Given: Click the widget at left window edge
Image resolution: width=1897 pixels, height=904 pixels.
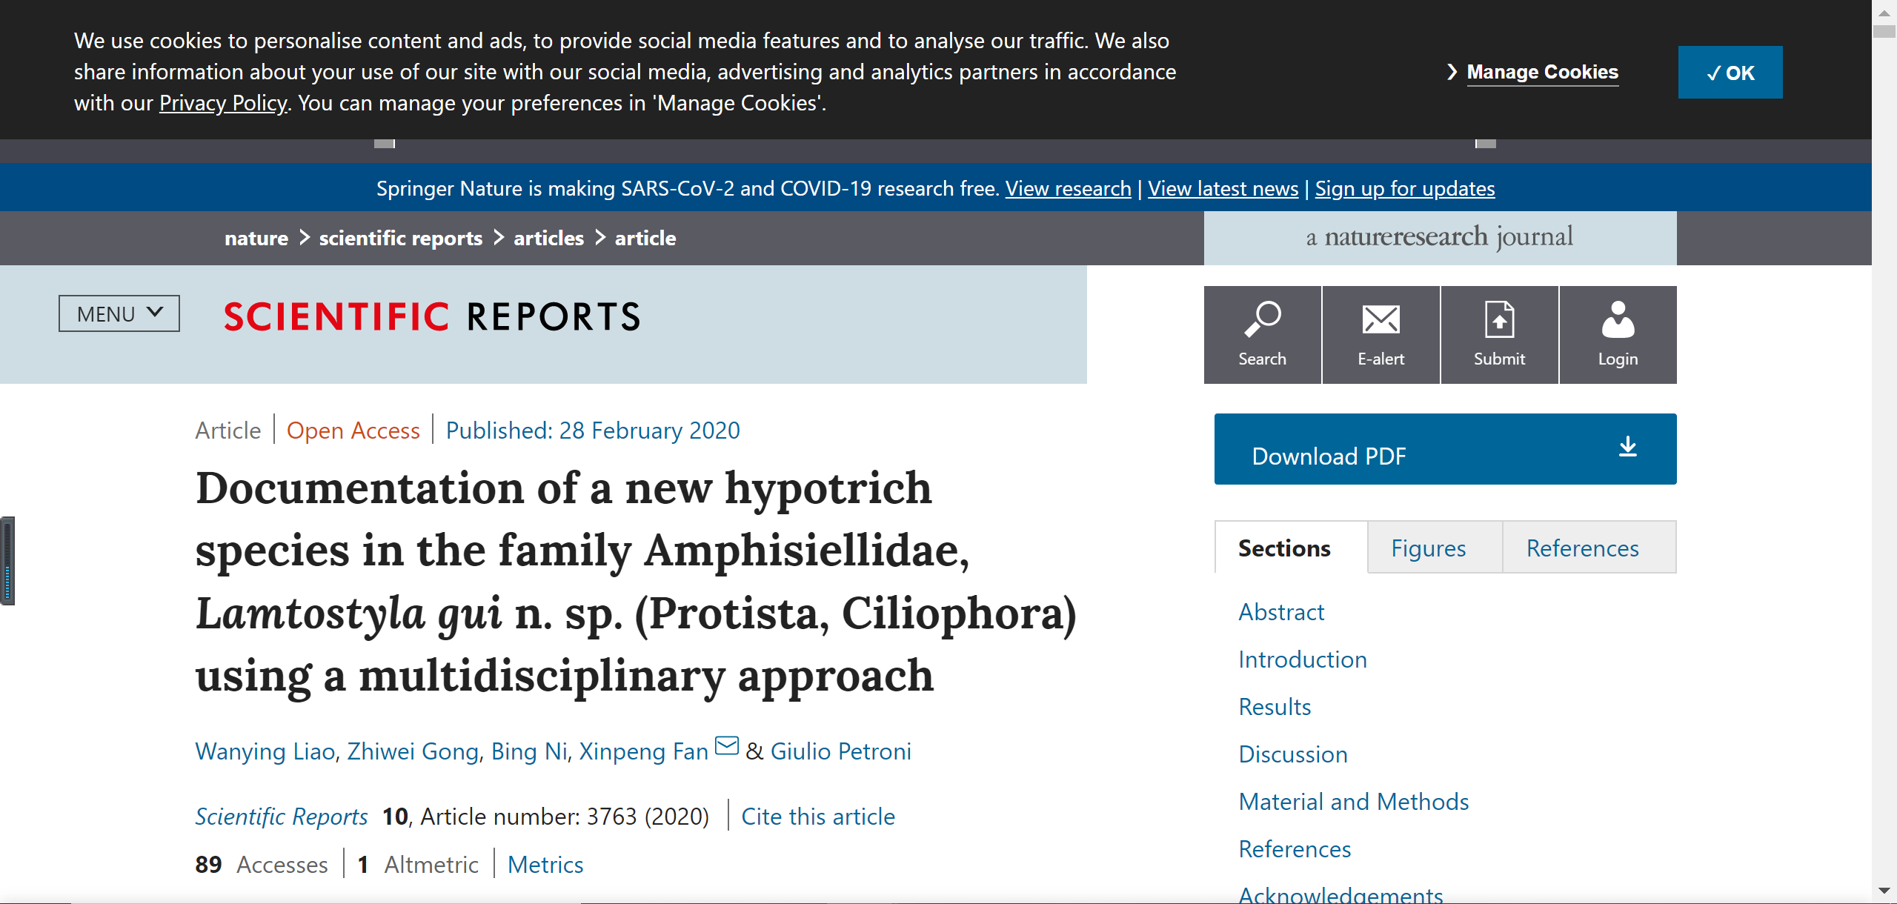Looking at the screenshot, I should [7, 561].
